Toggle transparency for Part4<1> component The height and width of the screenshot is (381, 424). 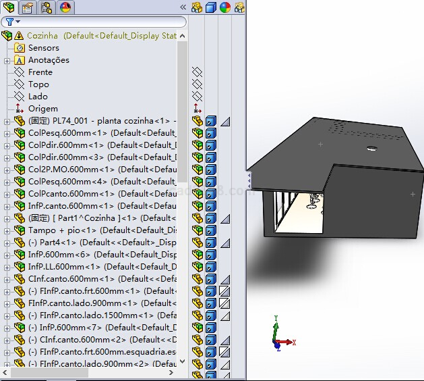pos(225,243)
